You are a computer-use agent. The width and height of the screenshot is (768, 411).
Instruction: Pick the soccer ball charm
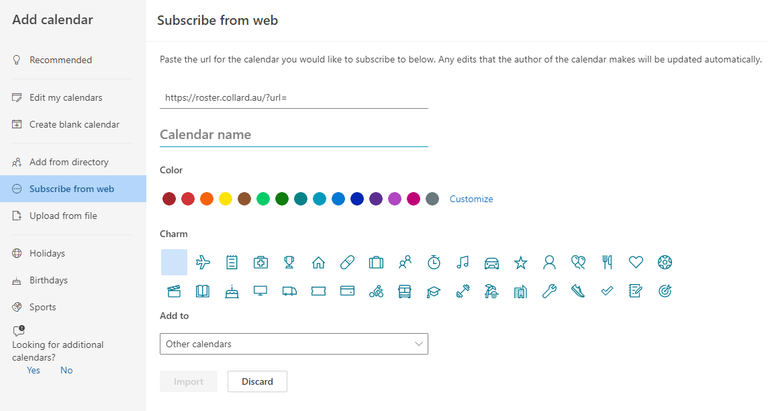[x=665, y=262]
